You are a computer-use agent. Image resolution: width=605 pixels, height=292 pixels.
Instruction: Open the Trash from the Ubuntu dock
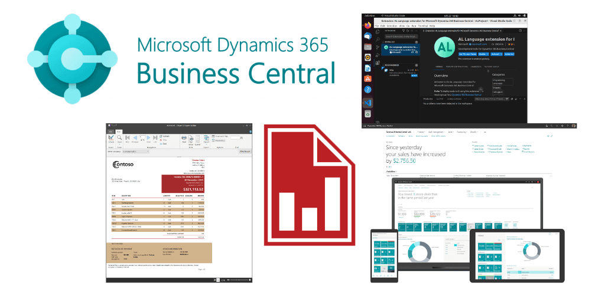coord(367,114)
